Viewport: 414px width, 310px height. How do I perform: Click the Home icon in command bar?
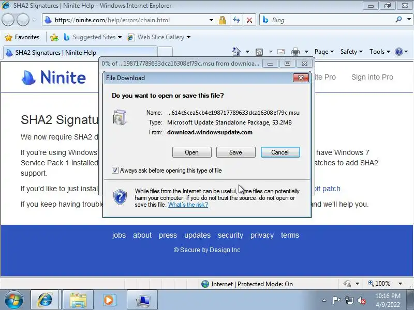(236, 52)
